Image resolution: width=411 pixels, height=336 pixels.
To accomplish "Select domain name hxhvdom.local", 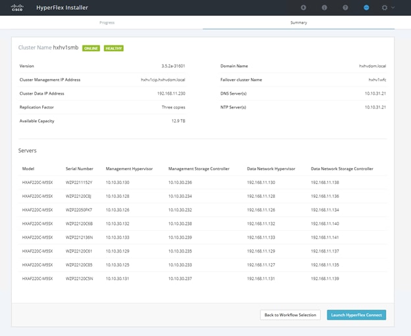I will click(373, 66).
